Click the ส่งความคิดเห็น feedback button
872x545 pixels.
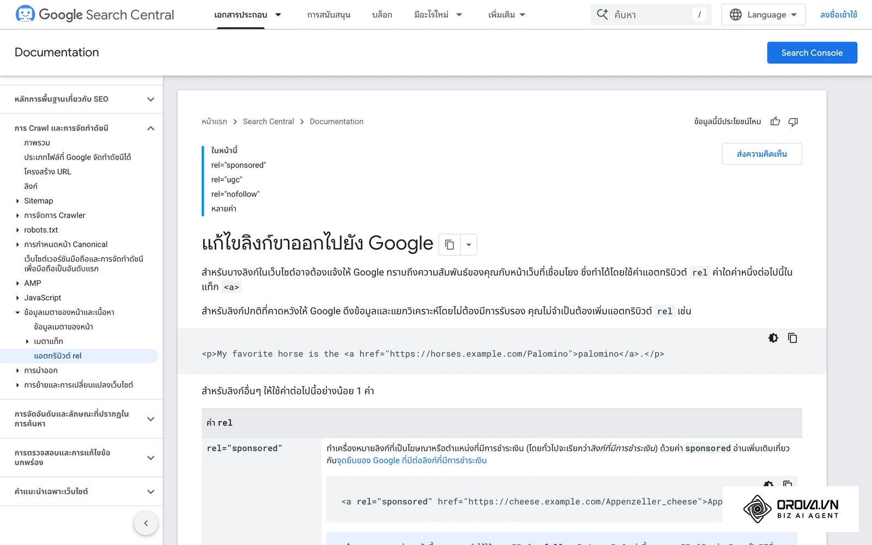click(762, 154)
